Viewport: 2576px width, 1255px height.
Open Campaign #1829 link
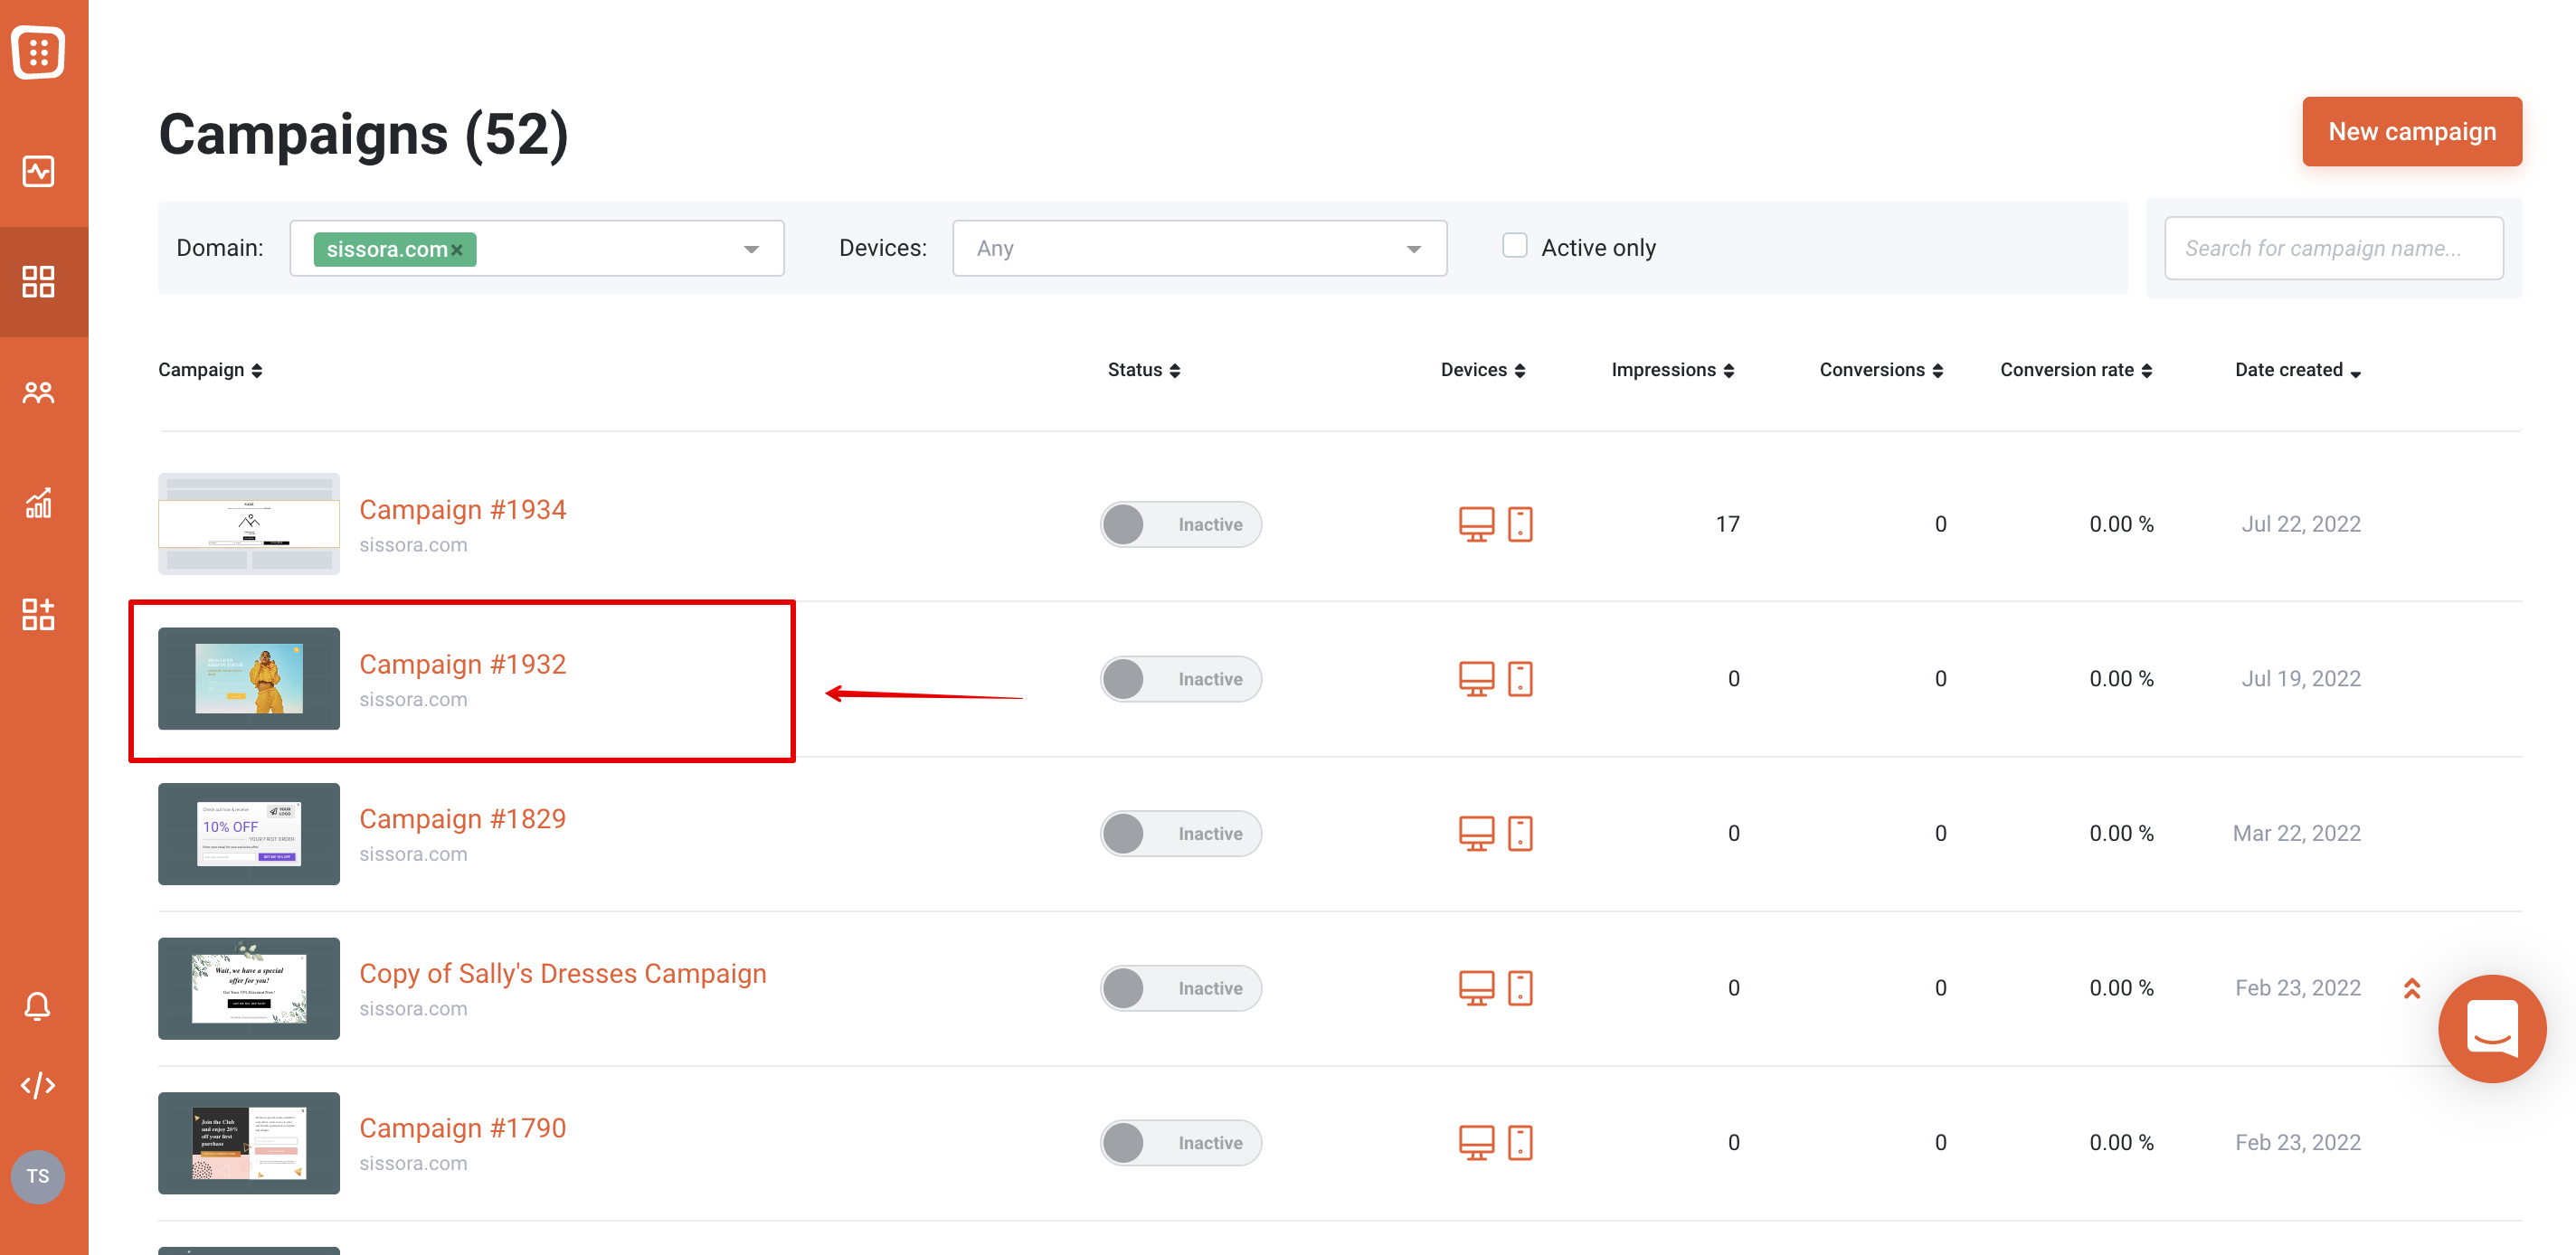(x=462, y=818)
